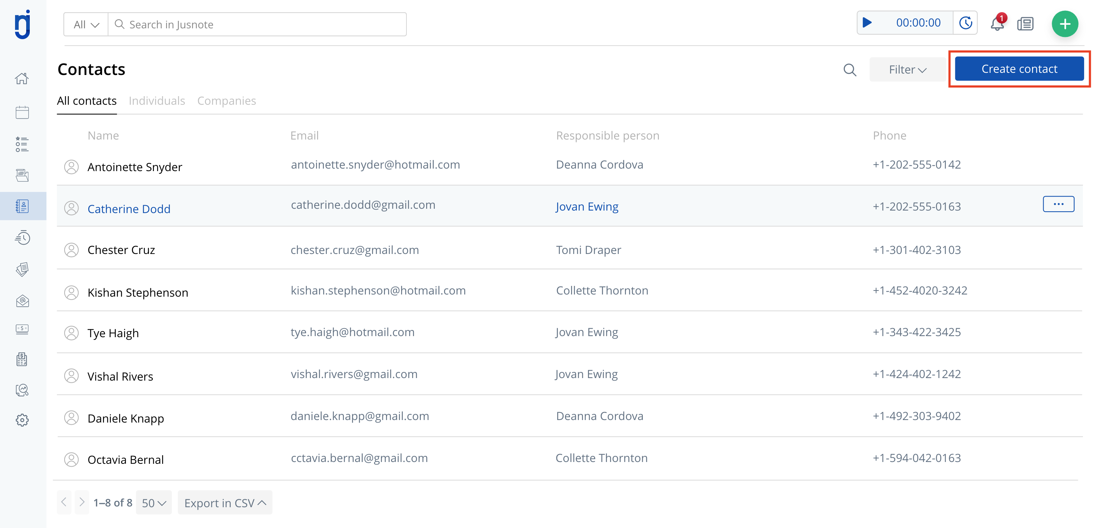The height and width of the screenshot is (528, 1097).
Task: Expand the 50 per page dropdown
Action: point(154,503)
